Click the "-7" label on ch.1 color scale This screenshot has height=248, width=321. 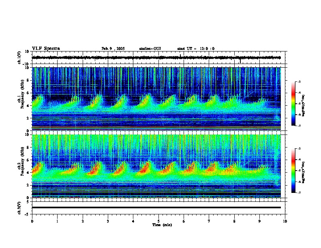299,126
